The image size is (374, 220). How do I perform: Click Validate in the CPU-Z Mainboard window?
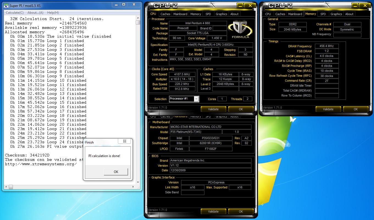(213, 211)
